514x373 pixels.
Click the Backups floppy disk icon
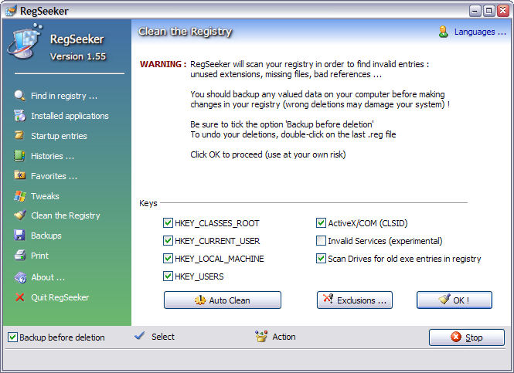19,235
